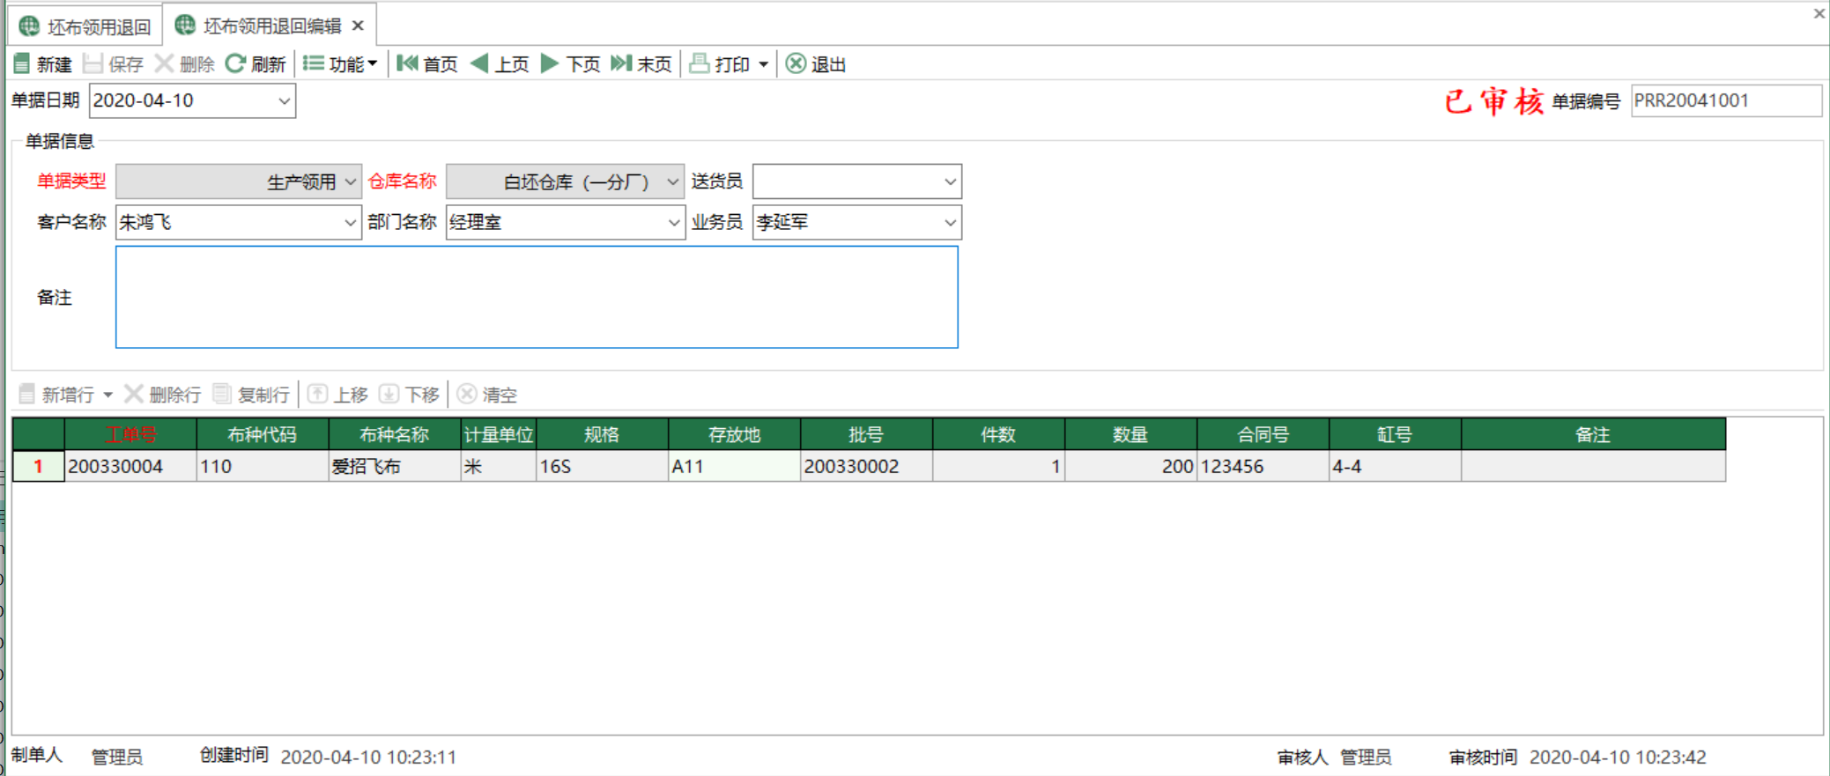
Task: Click the 下移 move down icon
Action: tap(389, 394)
